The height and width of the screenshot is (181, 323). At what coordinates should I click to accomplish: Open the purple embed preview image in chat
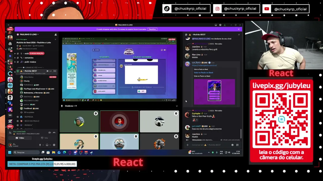tap(214, 92)
